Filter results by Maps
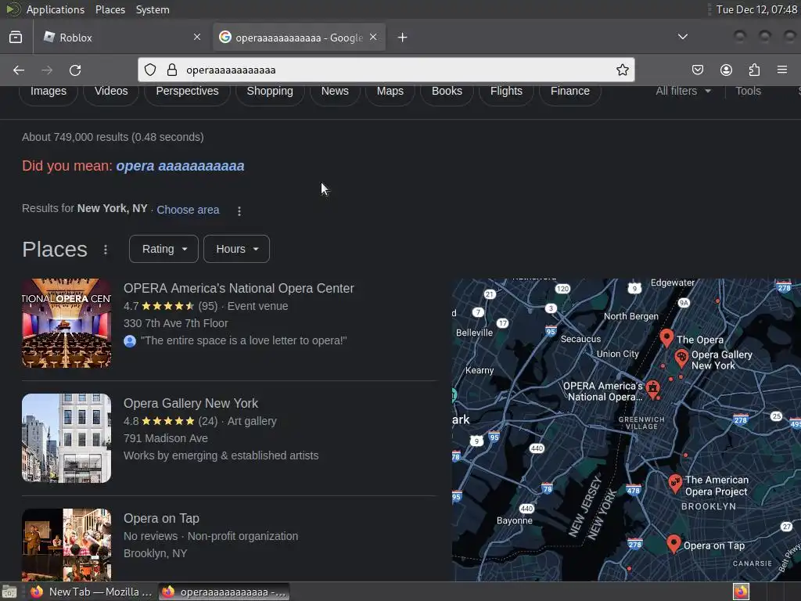This screenshot has width=801, height=601. click(390, 91)
